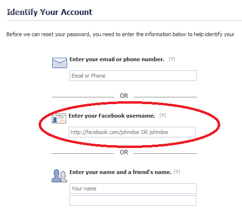Viewport: 242px width, 215px height.
Task: Select the empty field below Your name
Action: 133,201
